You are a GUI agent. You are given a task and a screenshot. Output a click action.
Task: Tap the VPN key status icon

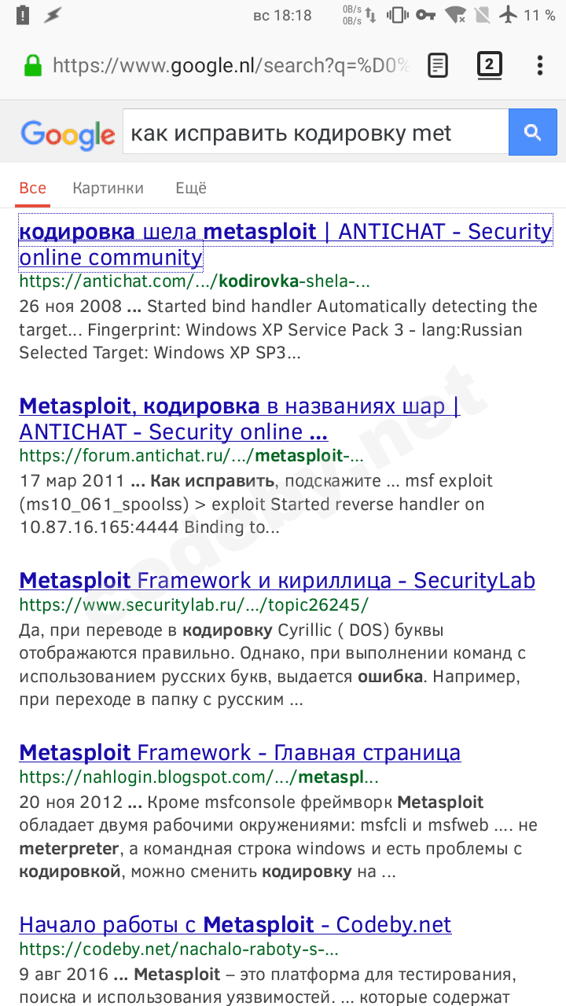coord(425,15)
